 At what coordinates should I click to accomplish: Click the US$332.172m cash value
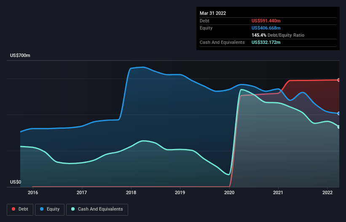[266, 42]
